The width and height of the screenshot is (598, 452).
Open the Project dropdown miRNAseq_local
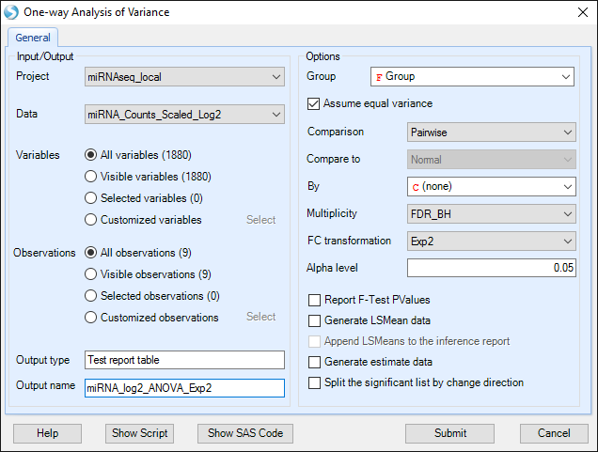click(x=184, y=77)
